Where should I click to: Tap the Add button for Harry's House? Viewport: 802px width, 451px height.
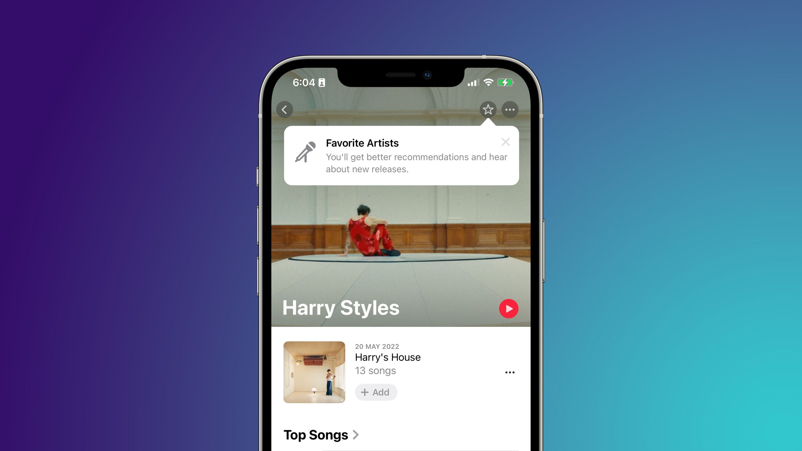point(377,392)
